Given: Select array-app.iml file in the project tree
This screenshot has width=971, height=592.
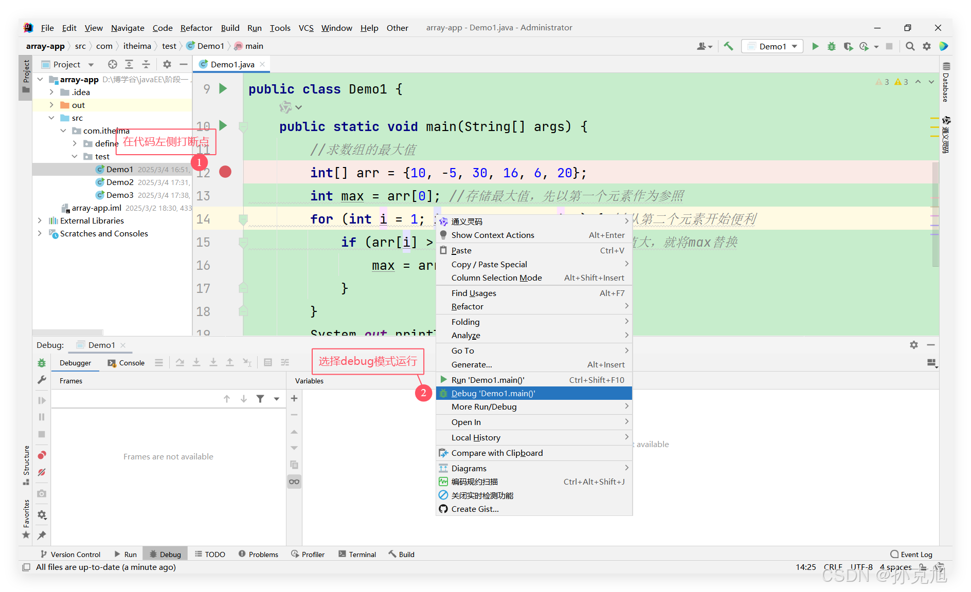Looking at the screenshot, I should (96, 208).
